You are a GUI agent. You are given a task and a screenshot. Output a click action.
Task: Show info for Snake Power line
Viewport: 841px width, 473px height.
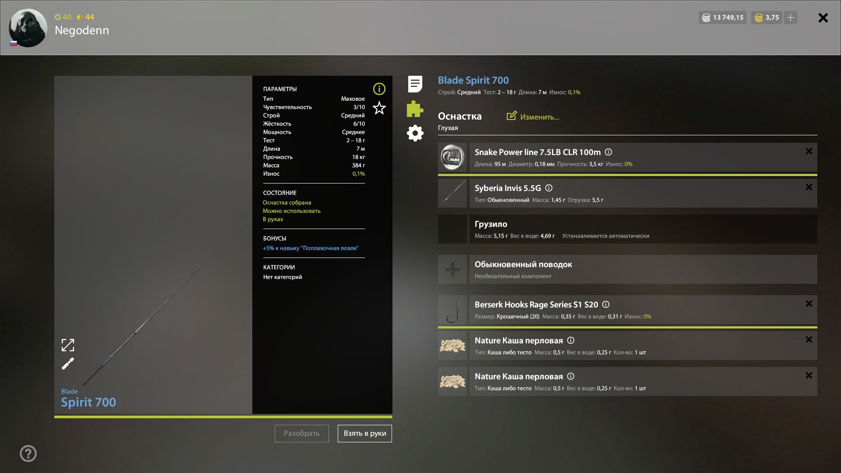[x=608, y=152]
